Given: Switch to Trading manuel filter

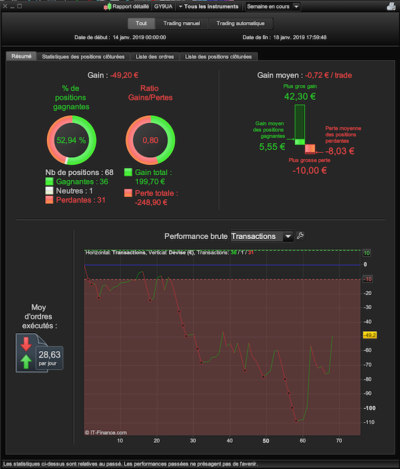Looking at the screenshot, I should pyautogui.click(x=181, y=23).
